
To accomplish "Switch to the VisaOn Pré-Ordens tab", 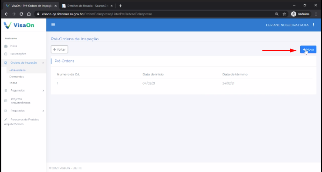I will 31,6.
